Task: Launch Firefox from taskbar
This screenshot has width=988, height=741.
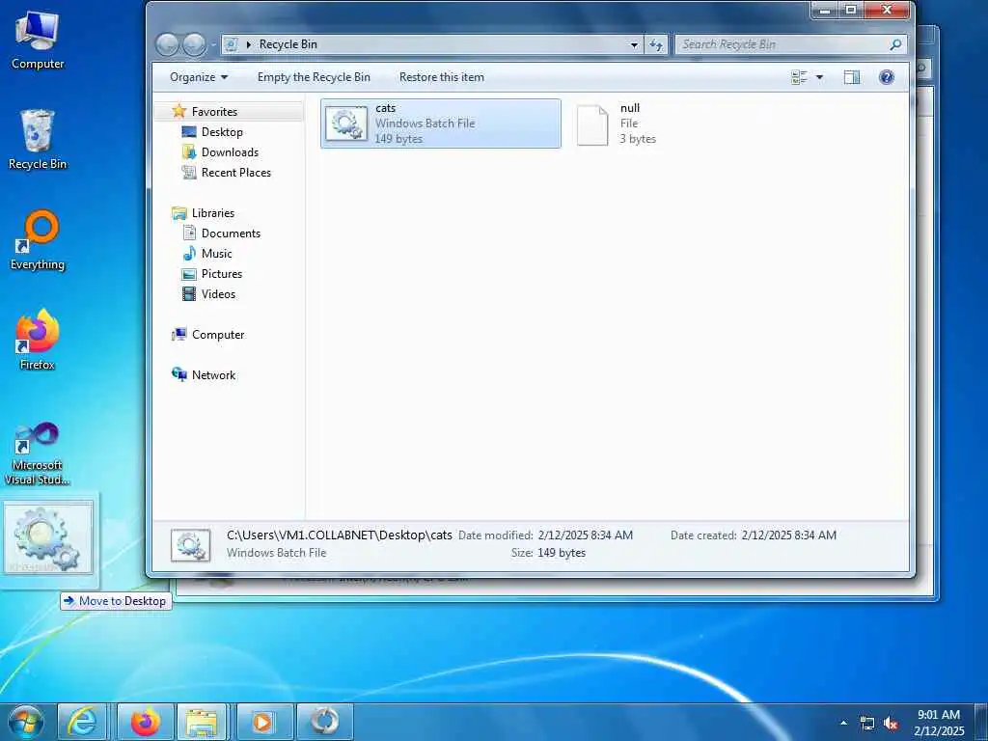Action: tap(146, 722)
